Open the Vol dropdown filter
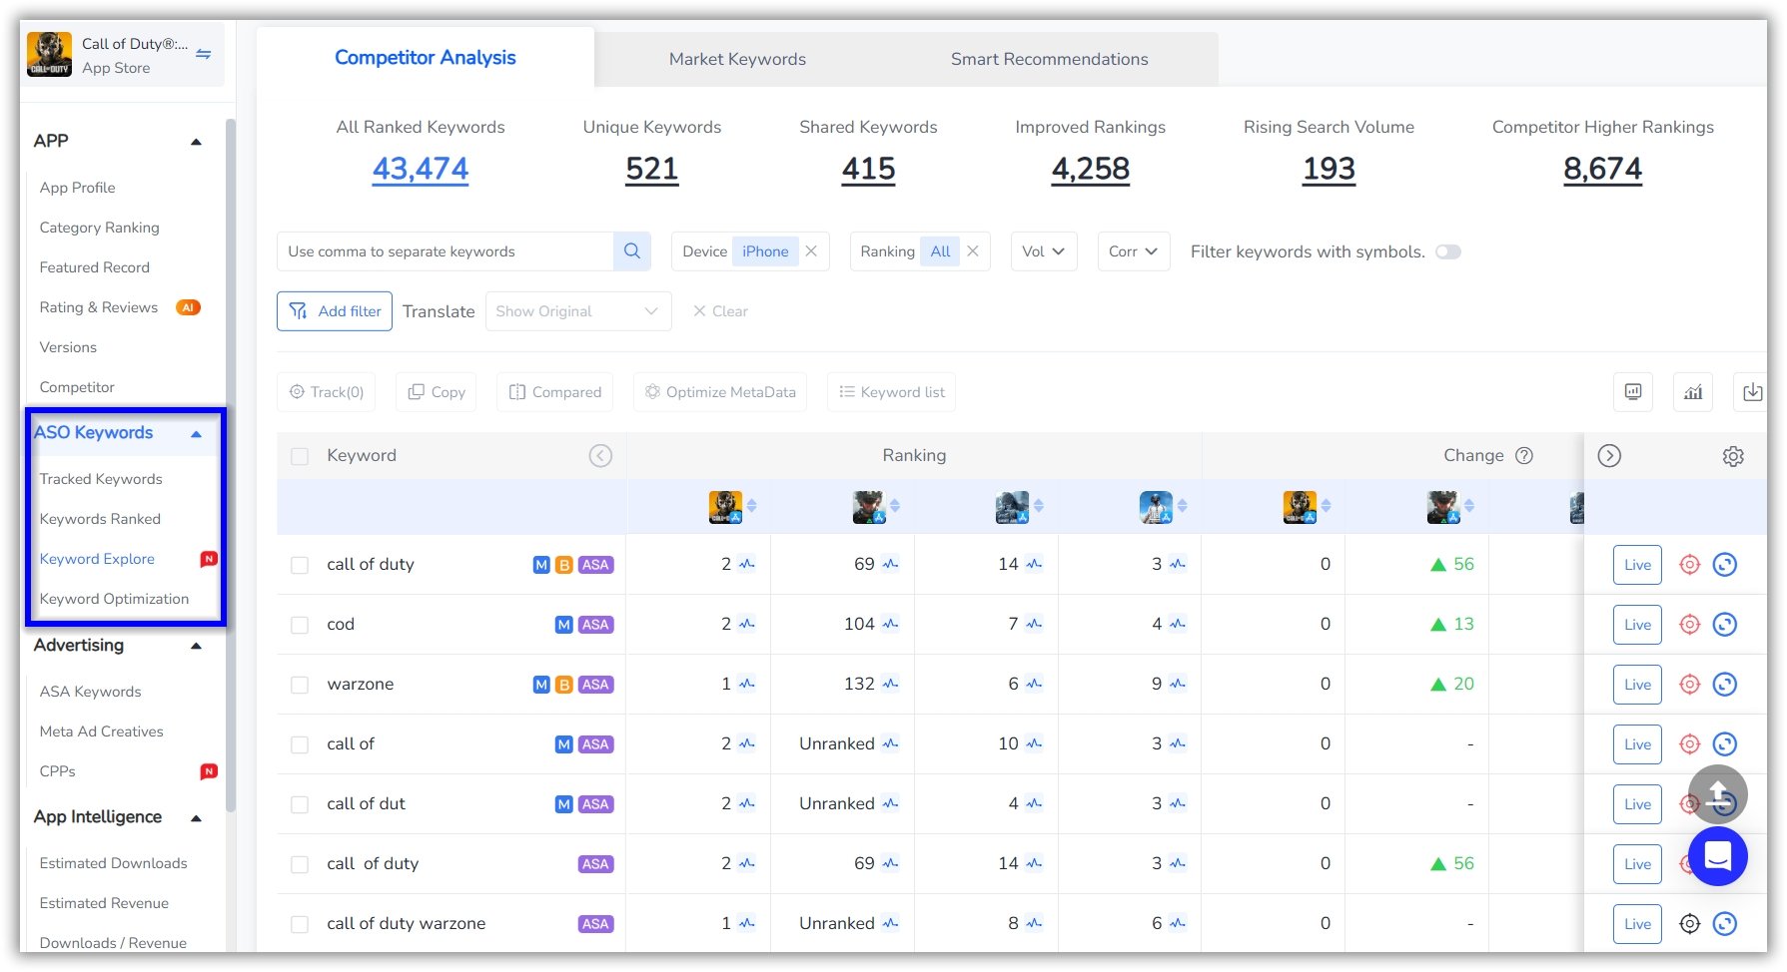 pos(1043,251)
